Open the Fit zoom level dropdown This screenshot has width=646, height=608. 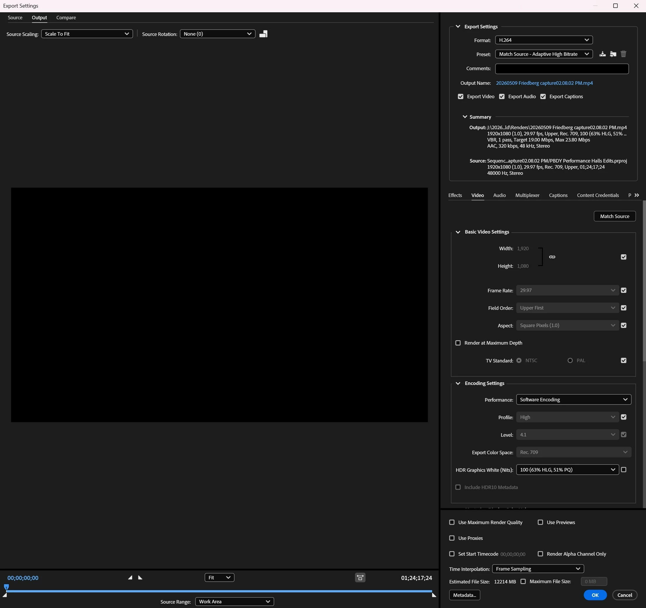(219, 577)
